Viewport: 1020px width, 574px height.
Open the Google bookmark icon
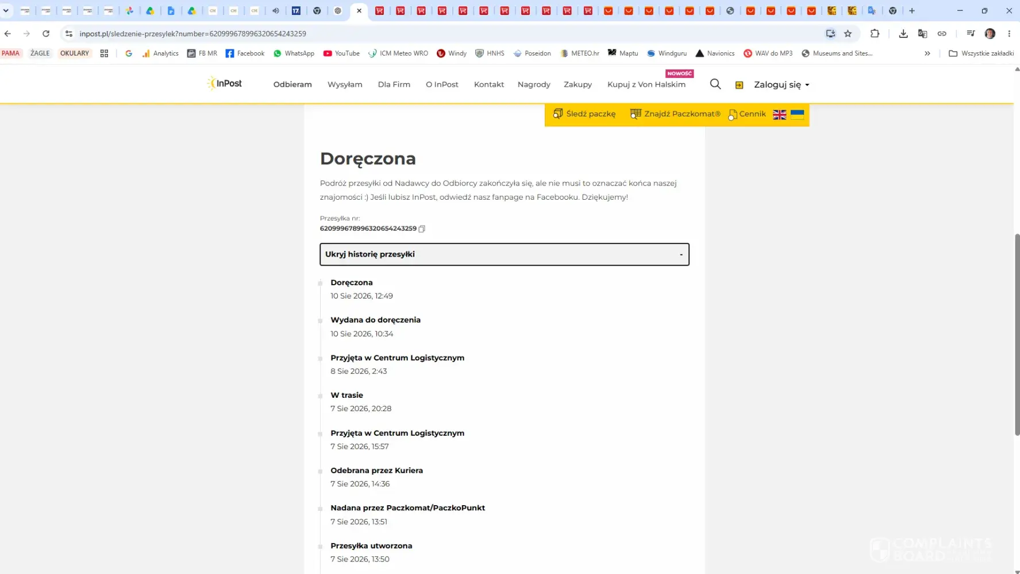tap(129, 53)
